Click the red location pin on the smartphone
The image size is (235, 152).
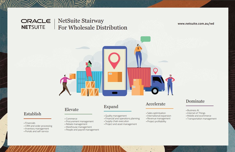pos(115,58)
